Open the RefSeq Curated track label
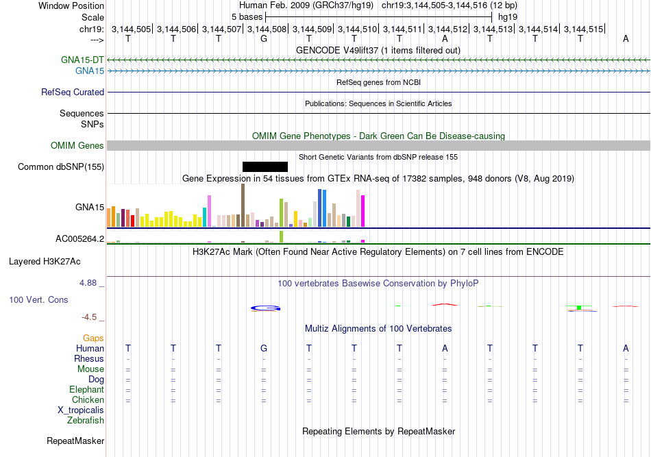Image resolution: width=651 pixels, height=457 pixels. [x=73, y=92]
